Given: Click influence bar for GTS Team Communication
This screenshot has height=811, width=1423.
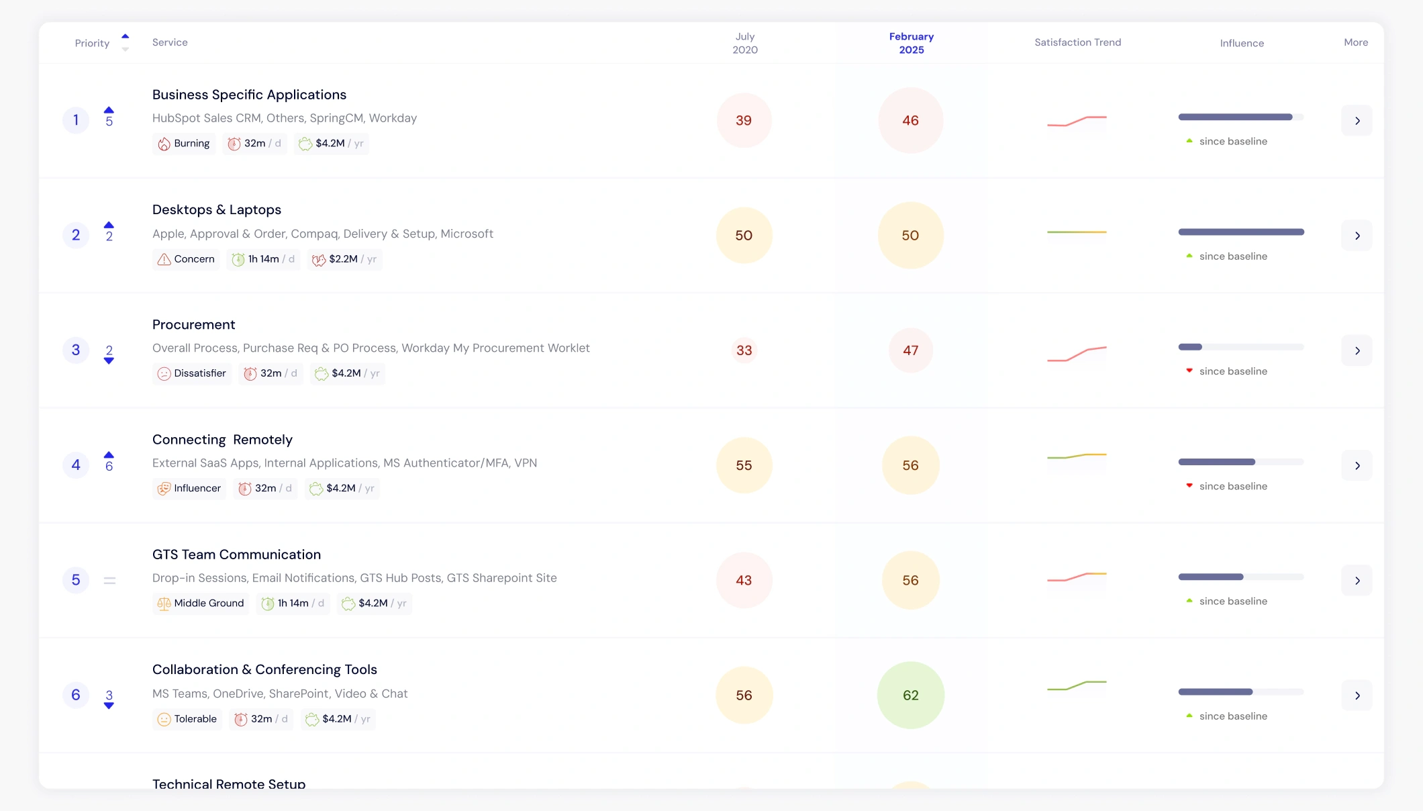Looking at the screenshot, I should pyautogui.click(x=1241, y=577).
